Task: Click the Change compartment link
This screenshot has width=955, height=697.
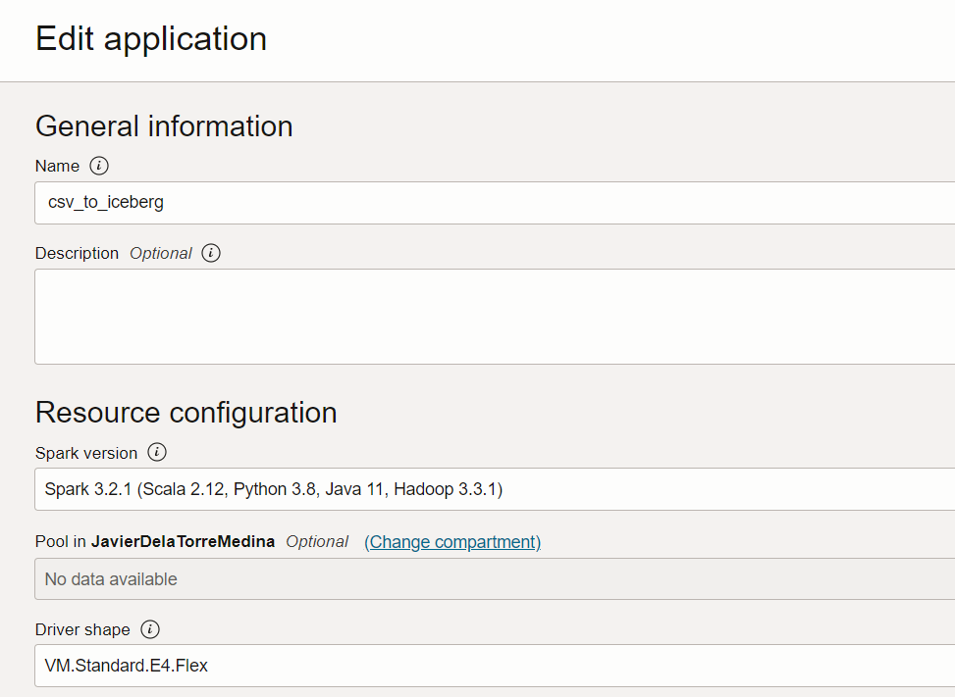Action: [x=452, y=542]
